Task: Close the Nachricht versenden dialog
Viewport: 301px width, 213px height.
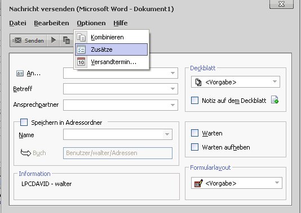Action: [281, 4]
